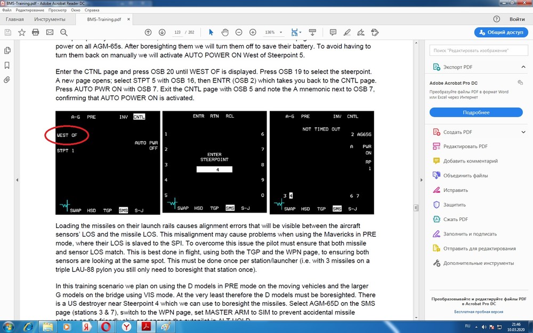
Task: Open the Редактирование menu
Action: tap(30, 10)
